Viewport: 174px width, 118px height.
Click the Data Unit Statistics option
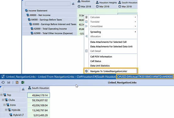point(100,66)
